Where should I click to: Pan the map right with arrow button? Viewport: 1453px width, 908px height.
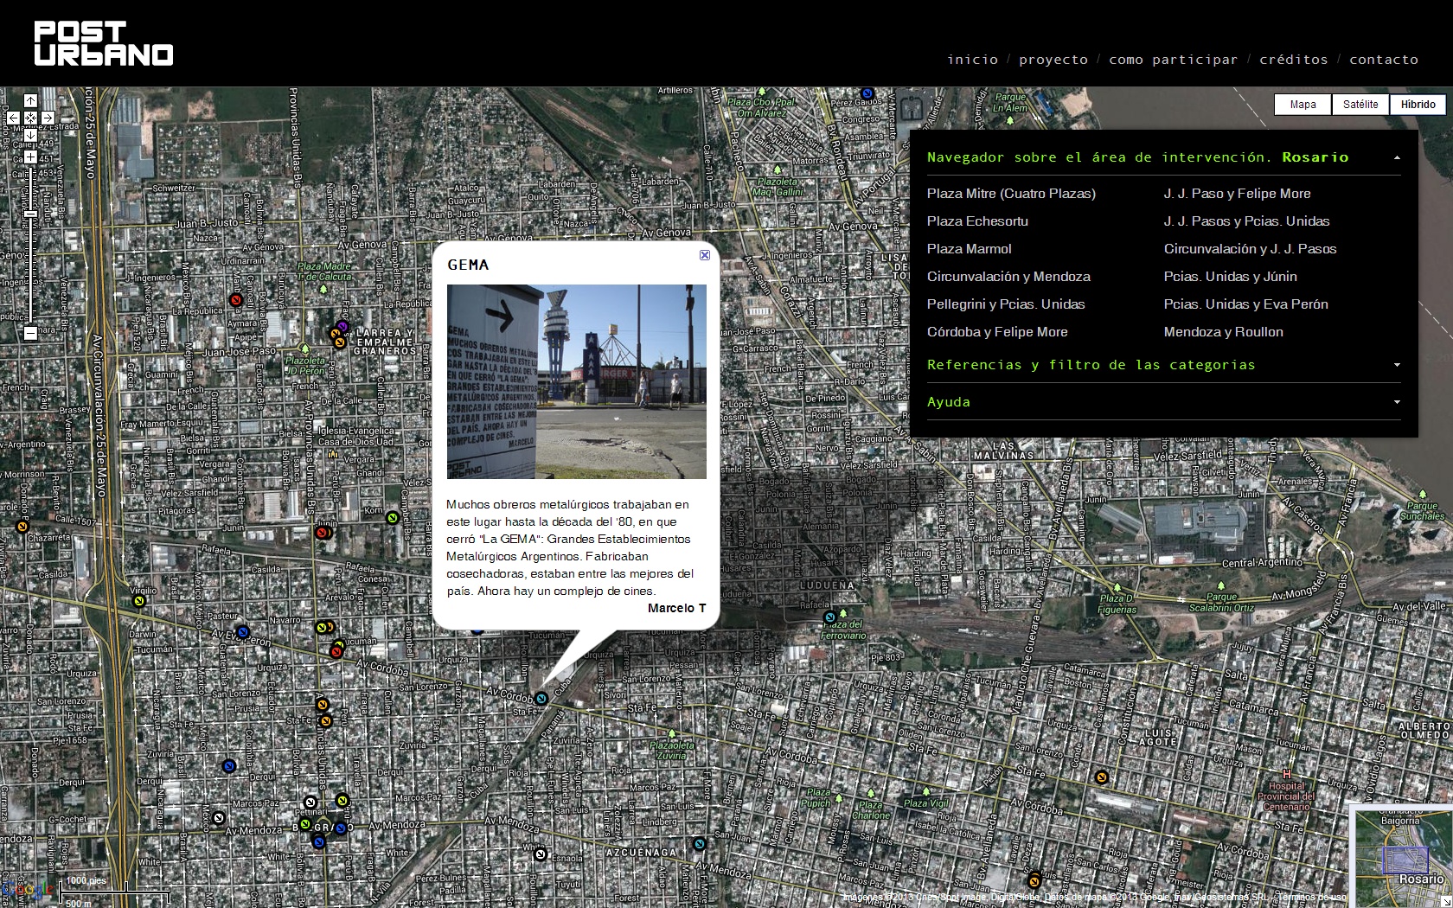coord(48,118)
